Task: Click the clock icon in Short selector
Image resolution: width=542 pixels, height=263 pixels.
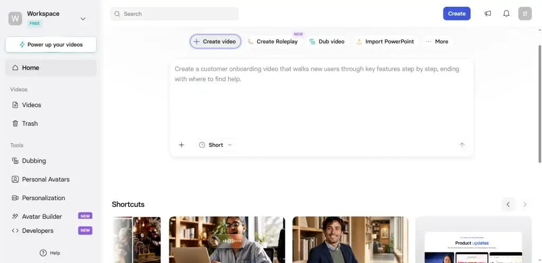Action: click(202, 145)
